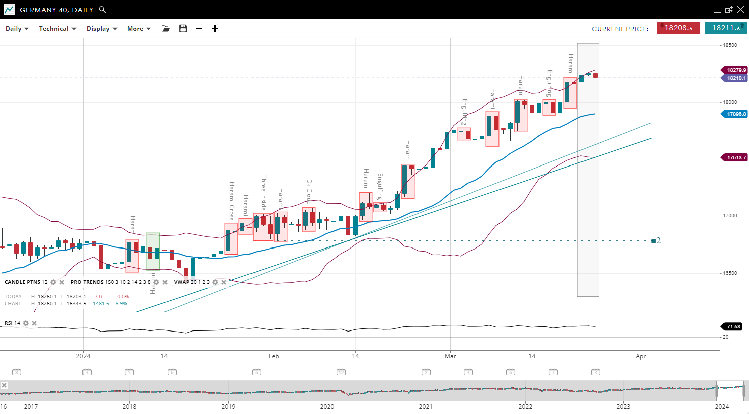Open RSI 14 settings gear
The image size is (749, 414).
[26, 323]
